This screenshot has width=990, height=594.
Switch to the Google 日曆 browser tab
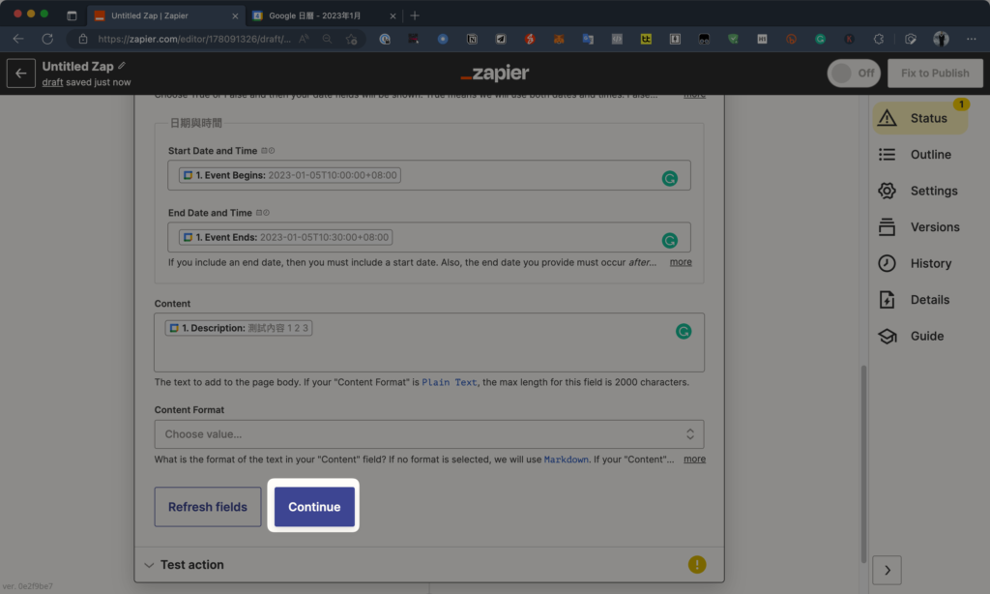click(x=323, y=15)
